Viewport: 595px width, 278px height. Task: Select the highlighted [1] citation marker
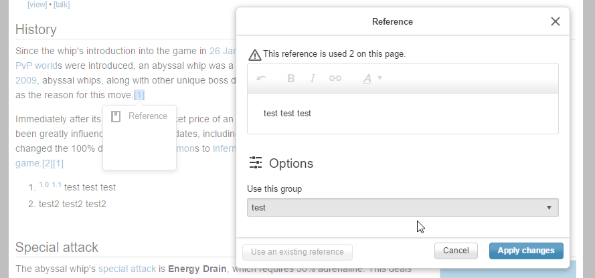point(139,95)
